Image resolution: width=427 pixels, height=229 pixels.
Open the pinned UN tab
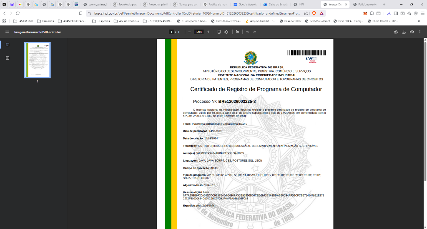coord(76,4)
